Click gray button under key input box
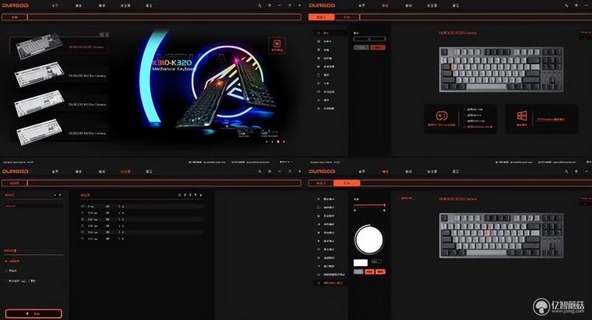The width and height of the screenshot is (592, 320). click(361, 47)
